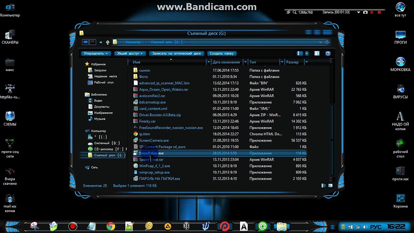Click the help question mark in Explorer
Screen dimensions: 414x233
tap(328, 53)
